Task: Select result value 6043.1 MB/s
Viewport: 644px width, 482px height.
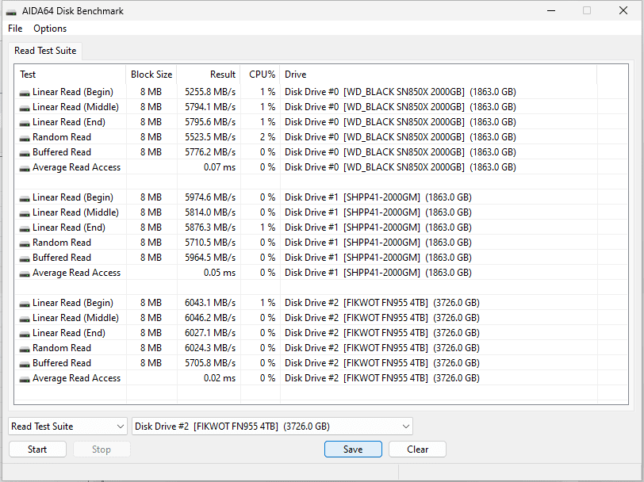Action: 210,303
